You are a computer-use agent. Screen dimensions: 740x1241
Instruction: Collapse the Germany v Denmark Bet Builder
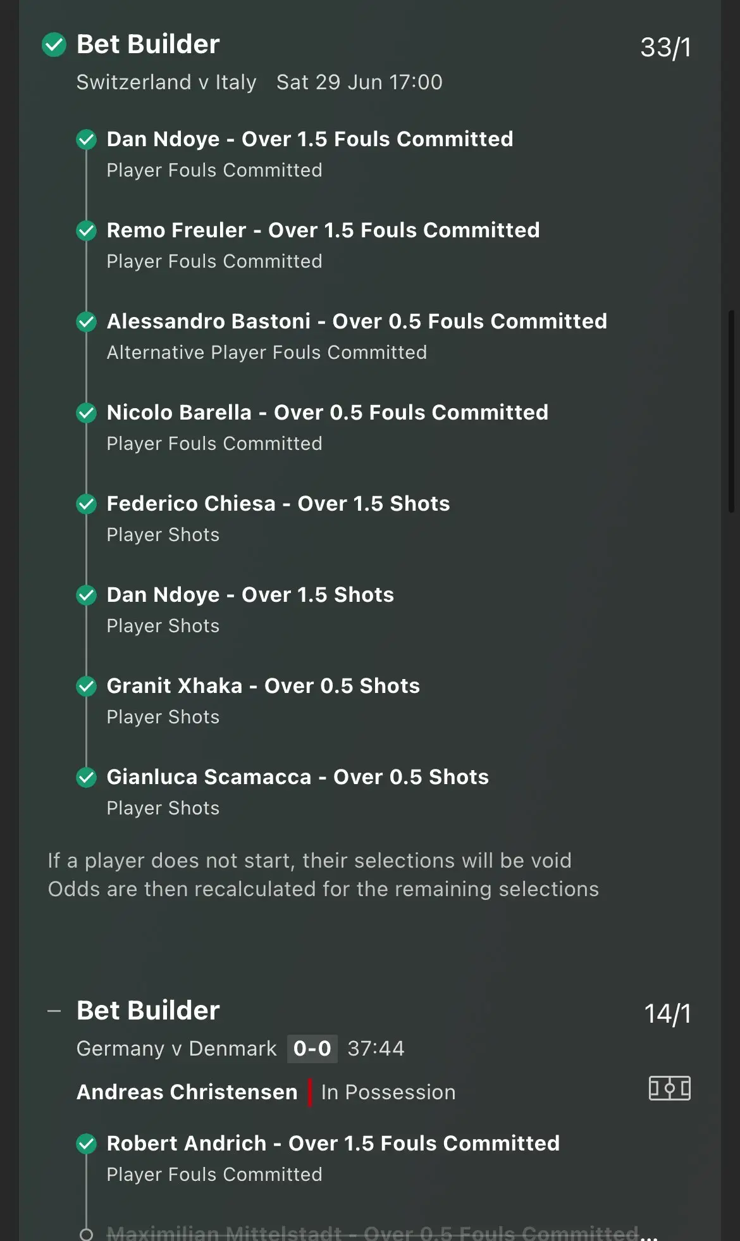click(x=54, y=1011)
